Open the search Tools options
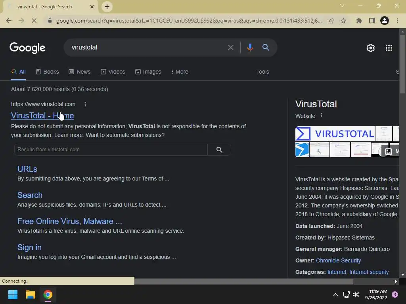Image resolution: width=406 pixels, height=304 pixels. tap(262, 72)
